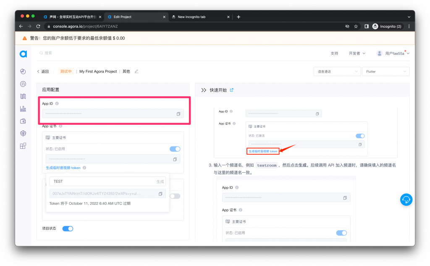Click the 应用配置 section heading
Viewport: 430px width, 266px height.
(50, 90)
